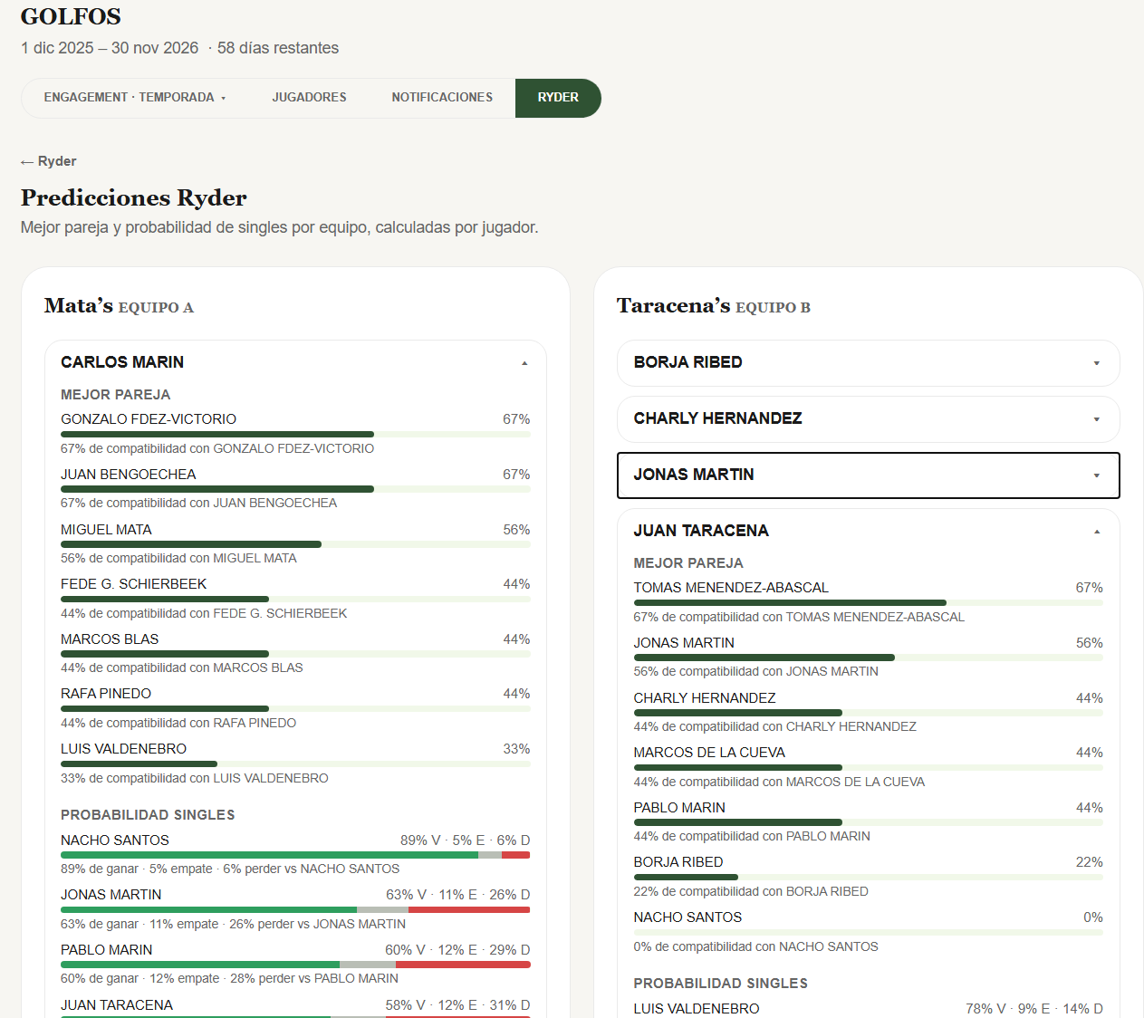The height and width of the screenshot is (1018, 1144).
Task: Click the Mata's Equipo A heading
Action: point(119,306)
